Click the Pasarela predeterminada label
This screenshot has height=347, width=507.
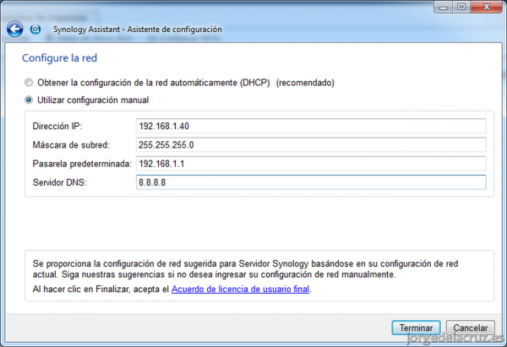[x=82, y=164]
